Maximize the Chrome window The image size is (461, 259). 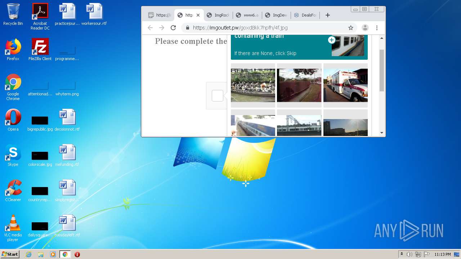pos(364,9)
